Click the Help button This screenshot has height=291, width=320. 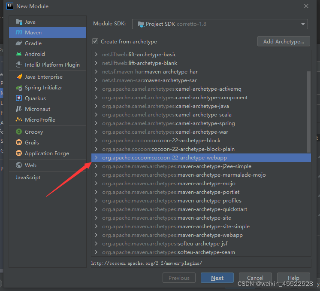click(x=293, y=278)
